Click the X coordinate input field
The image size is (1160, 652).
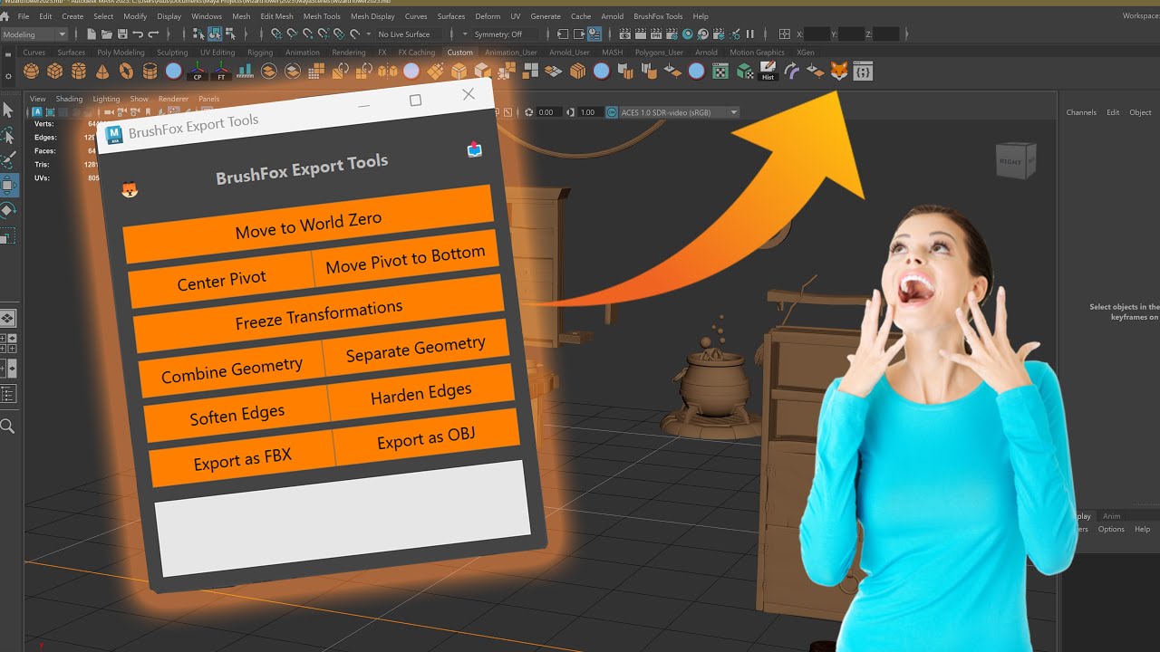tap(817, 34)
